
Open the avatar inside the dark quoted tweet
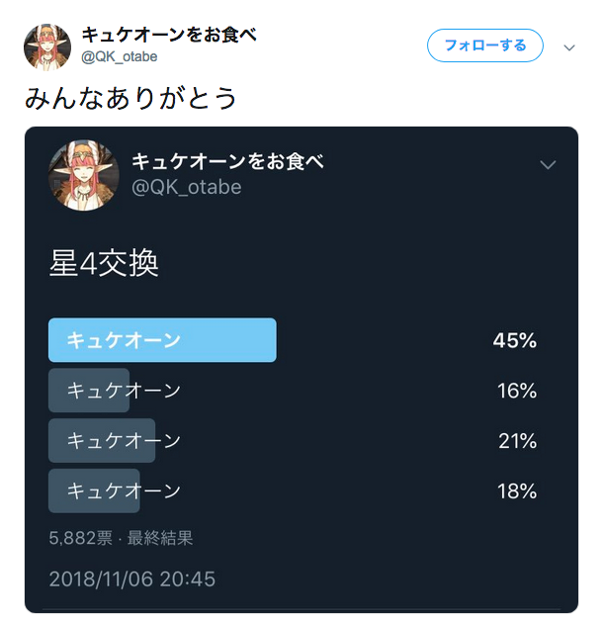coord(84,175)
